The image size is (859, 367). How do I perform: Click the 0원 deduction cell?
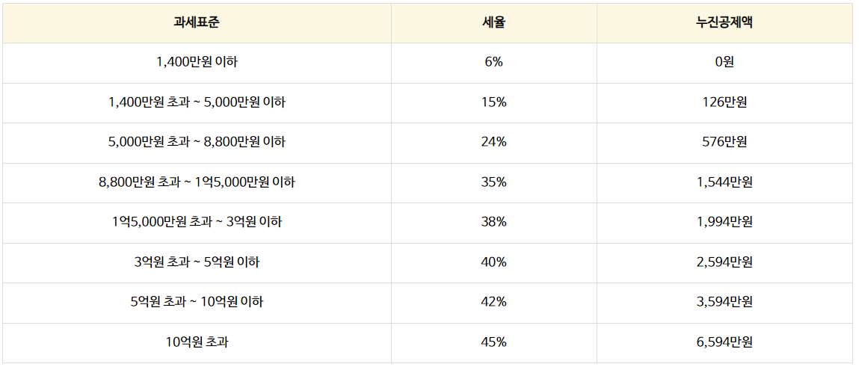click(727, 63)
